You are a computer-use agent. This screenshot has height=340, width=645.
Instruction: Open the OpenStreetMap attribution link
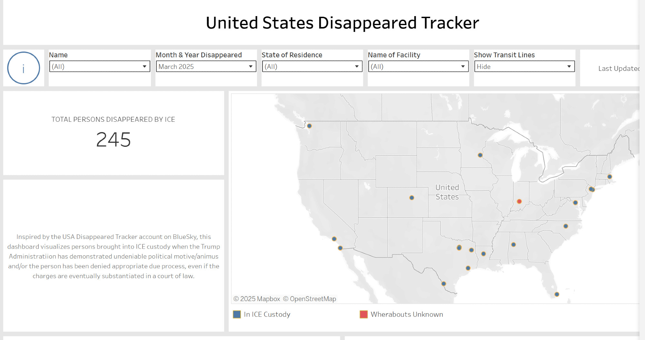tap(313, 299)
